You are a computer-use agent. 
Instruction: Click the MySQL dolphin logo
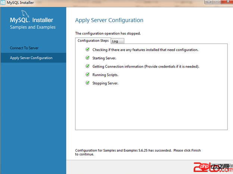(x=25, y=14)
